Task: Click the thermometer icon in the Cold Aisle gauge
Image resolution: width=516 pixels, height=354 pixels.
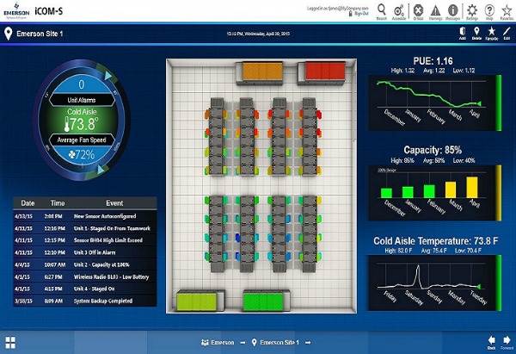Action: tap(67, 125)
